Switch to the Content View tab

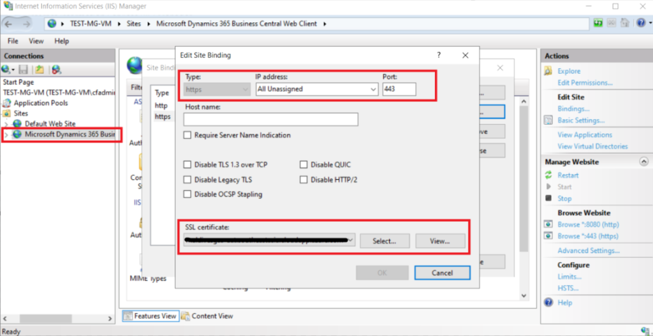[207, 316]
